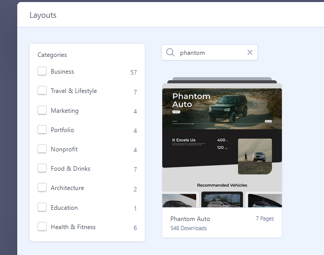Click the '7 Pages' label
This screenshot has width=324, height=255.
[264, 218]
